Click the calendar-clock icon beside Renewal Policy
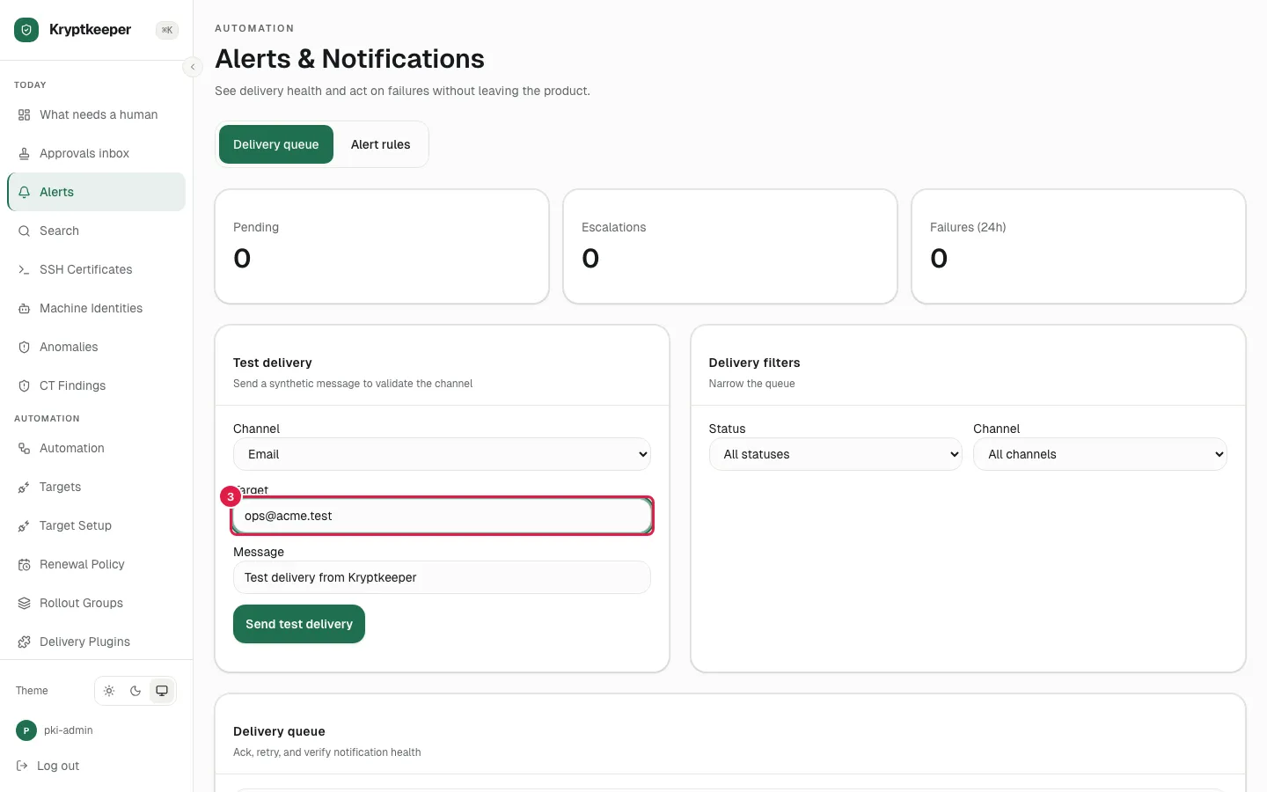Screen dimensions: 1267x792 (24, 565)
